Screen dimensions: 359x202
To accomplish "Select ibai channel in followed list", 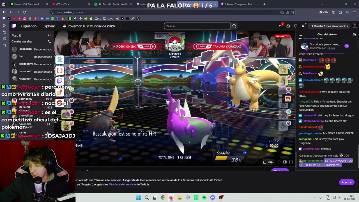I will coord(32,57).
